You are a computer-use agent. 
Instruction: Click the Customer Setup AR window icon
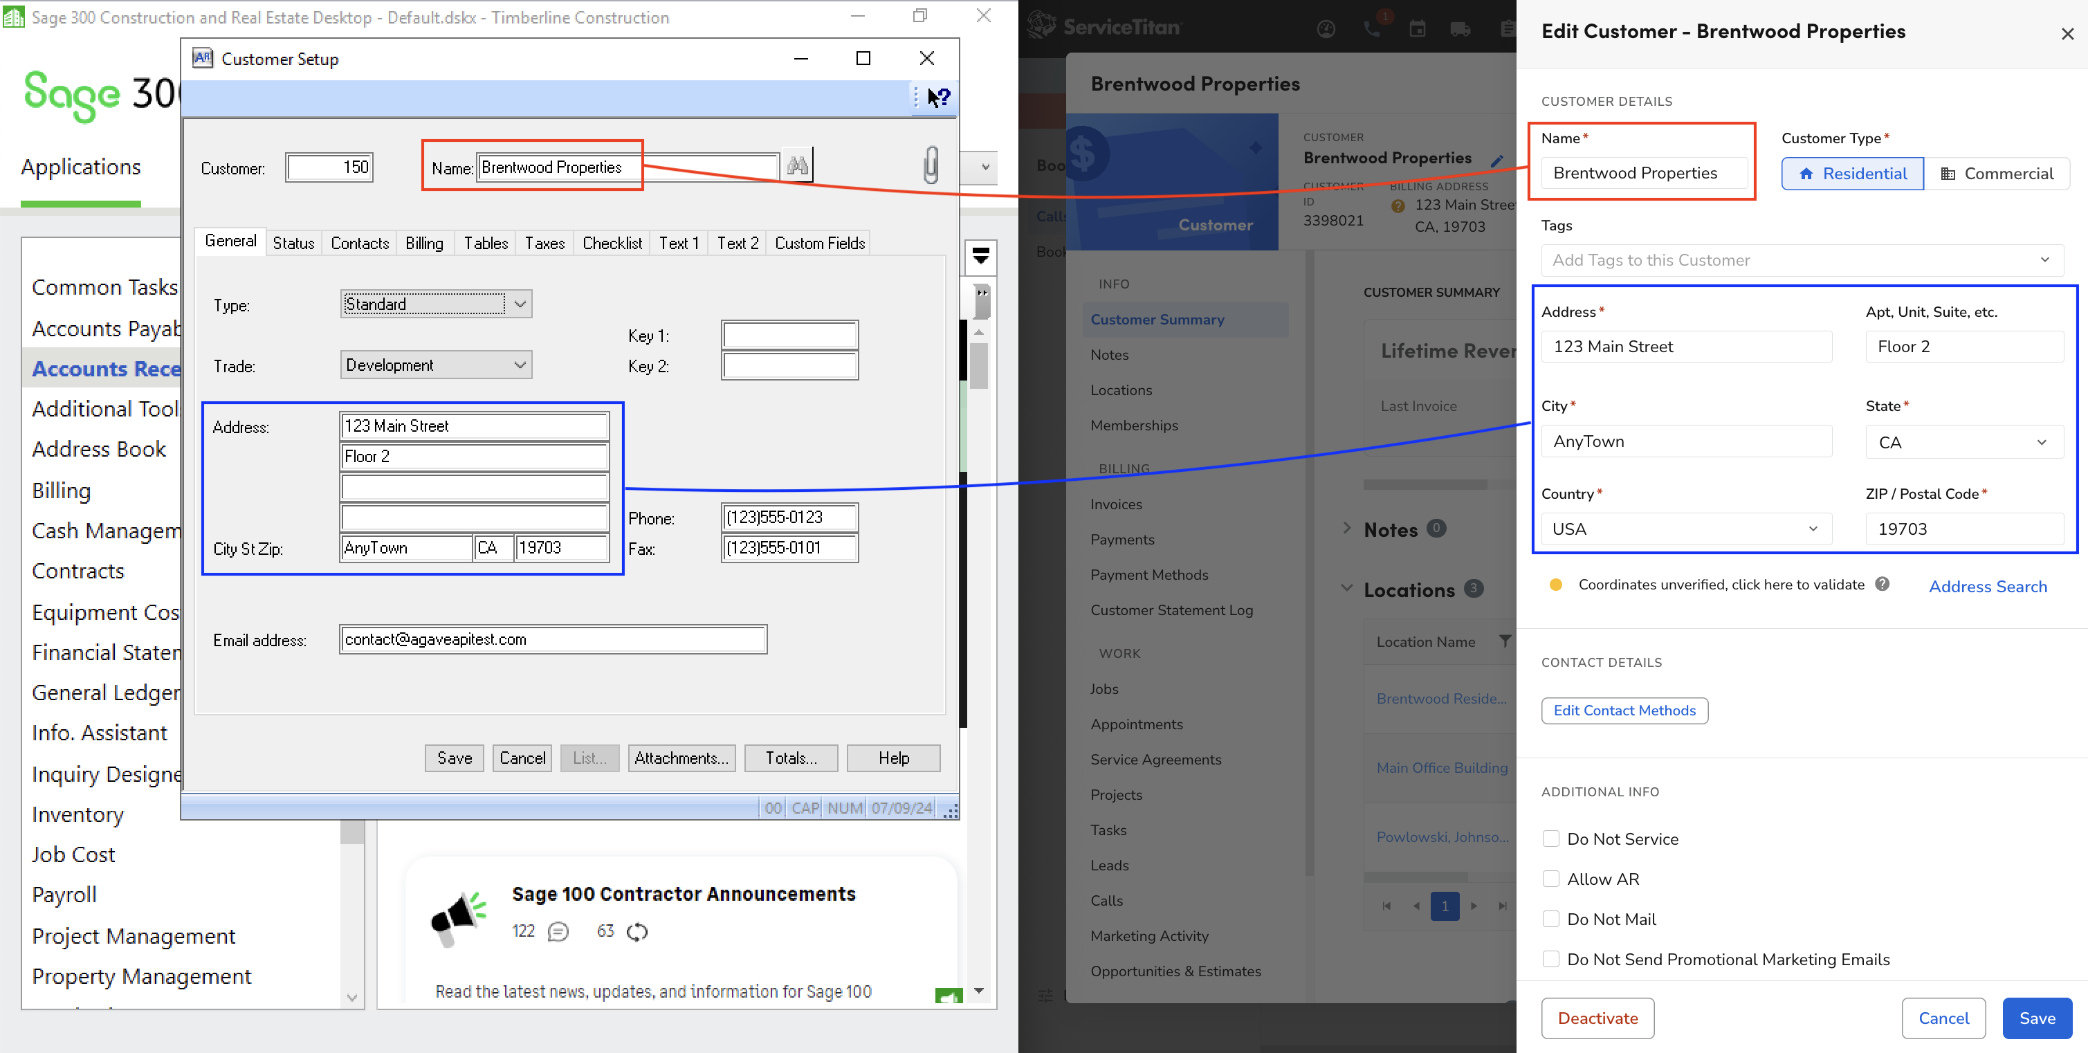click(202, 58)
